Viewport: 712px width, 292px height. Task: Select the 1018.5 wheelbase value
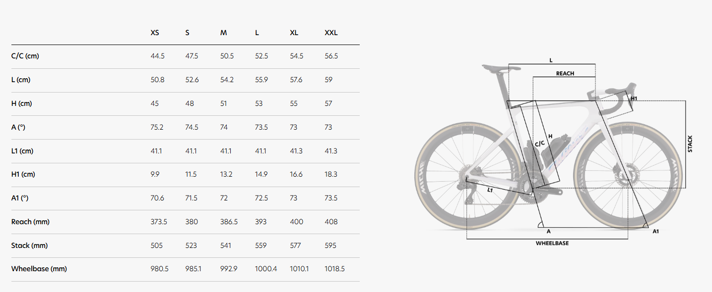pyautogui.click(x=334, y=269)
